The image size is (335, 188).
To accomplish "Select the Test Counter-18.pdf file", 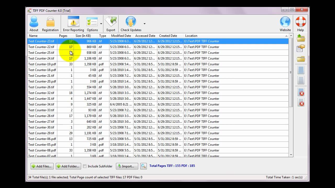I will coord(158,70).
